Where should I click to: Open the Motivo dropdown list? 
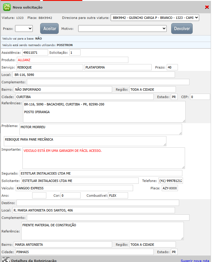click(122, 28)
